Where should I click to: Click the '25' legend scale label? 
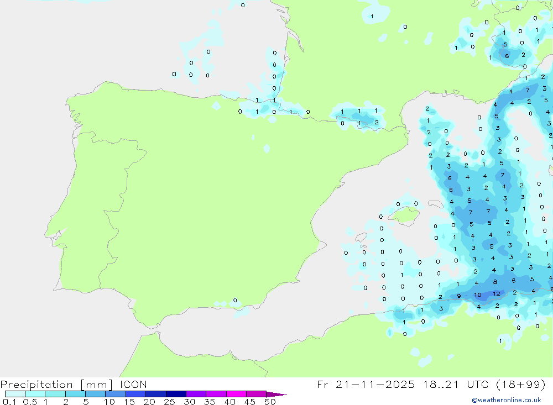pos(169,402)
